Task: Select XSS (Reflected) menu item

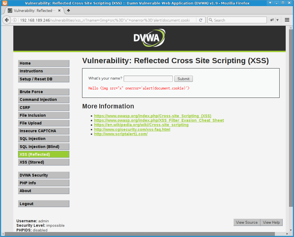Action: pyautogui.click(x=44, y=154)
